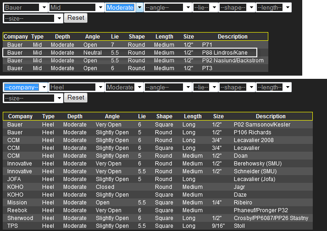Open the --shape-- dropdown in top panel

click(237, 7)
